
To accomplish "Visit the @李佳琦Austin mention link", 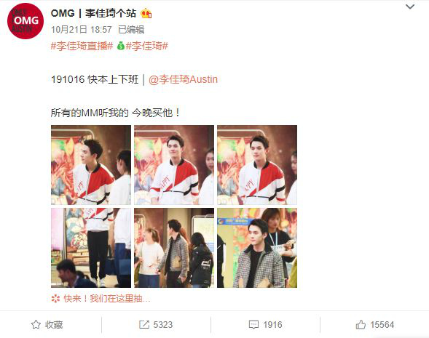I will [183, 79].
